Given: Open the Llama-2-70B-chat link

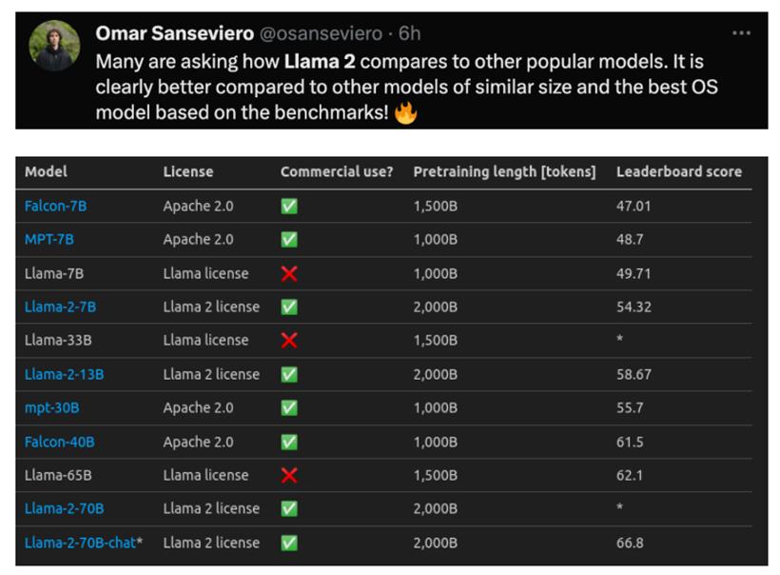Looking at the screenshot, I should tap(80, 543).
